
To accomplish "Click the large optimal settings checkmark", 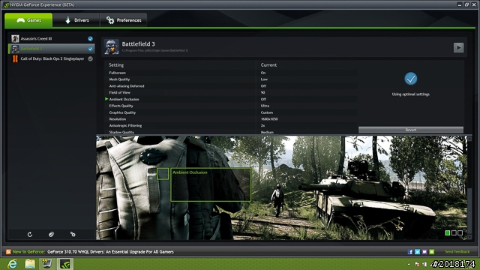I will click(410, 79).
